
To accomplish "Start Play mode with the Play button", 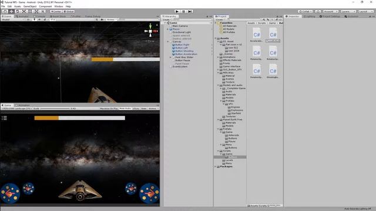I will click(x=177, y=12).
